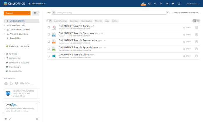Switch to compact list view icon

[198, 21]
